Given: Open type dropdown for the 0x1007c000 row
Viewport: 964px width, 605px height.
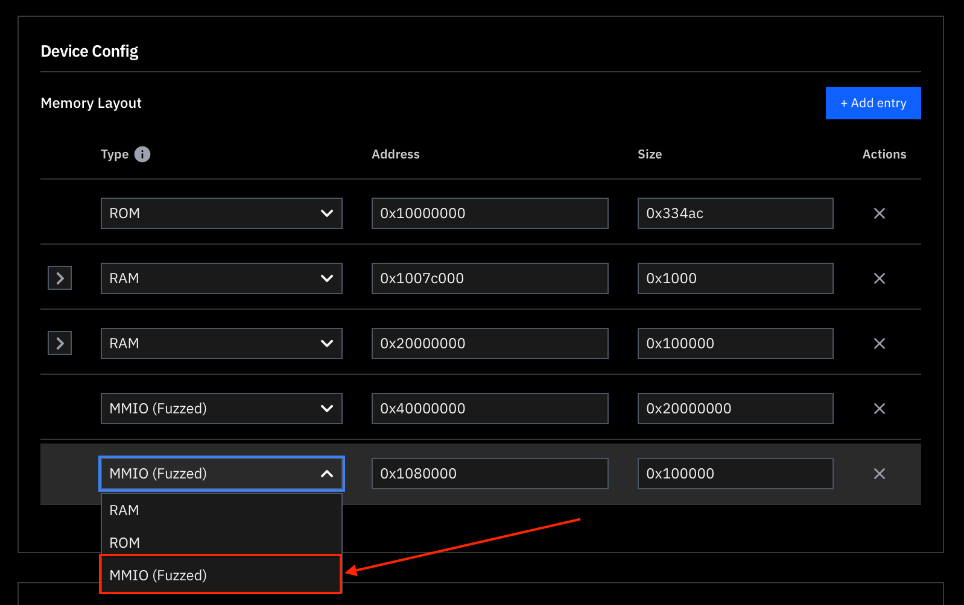Looking at the screenshot, I should click(x=221, y=278).
